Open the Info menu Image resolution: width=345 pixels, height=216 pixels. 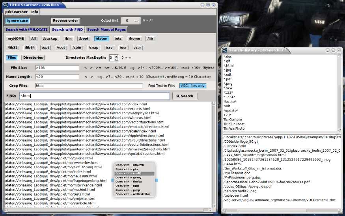pyautogui.click(x=35, y=12)
